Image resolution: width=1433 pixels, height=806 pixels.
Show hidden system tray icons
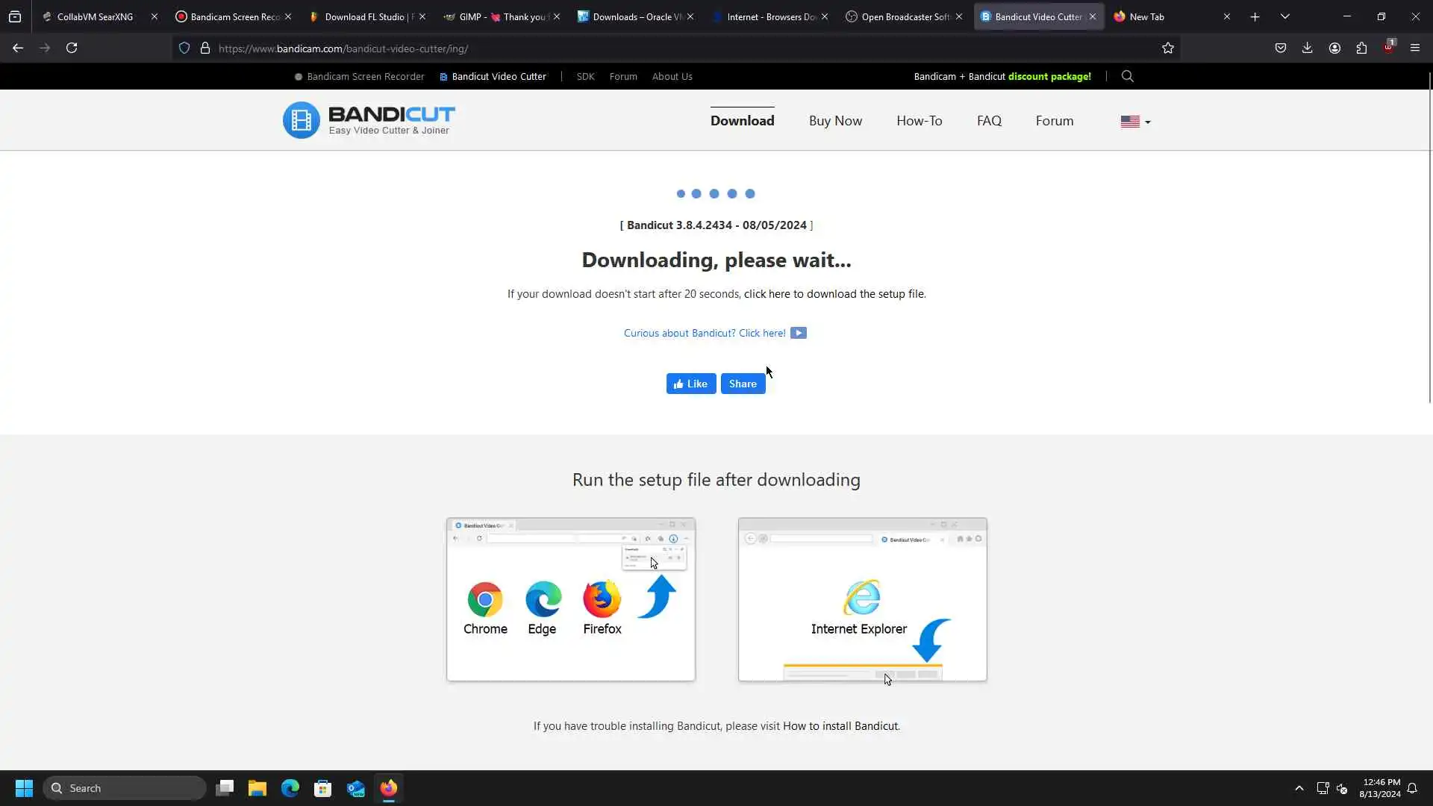pyautogui.click(x=1299, y=788)
